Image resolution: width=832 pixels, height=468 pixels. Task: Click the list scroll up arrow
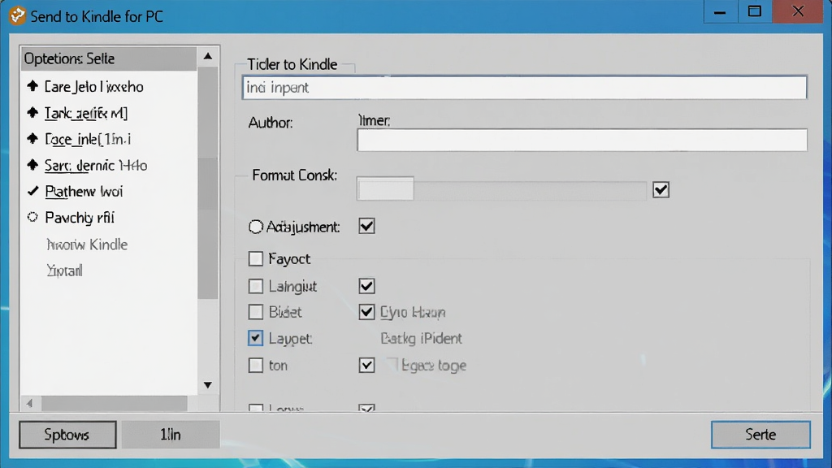click(x=208, y=56)
